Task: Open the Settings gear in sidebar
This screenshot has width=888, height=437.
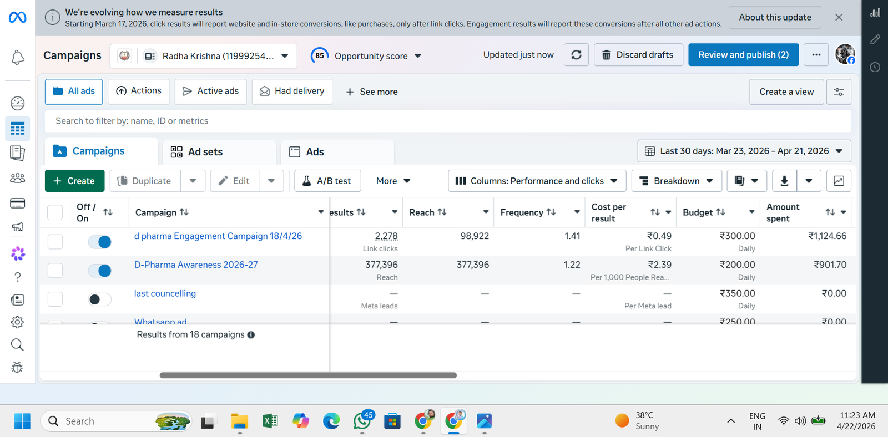Action: click(x=18, y=322)
